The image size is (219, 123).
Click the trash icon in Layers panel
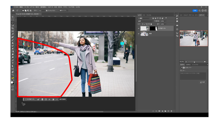coord(171,111)
